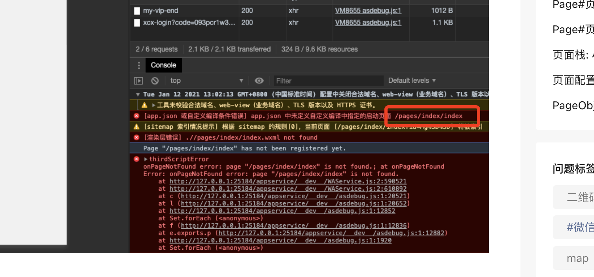Open VM8655 asdebug.js:1 link in my-vip-end row
Image resolution: width=594 pixels, height=277 pixels.
[368, 11]
